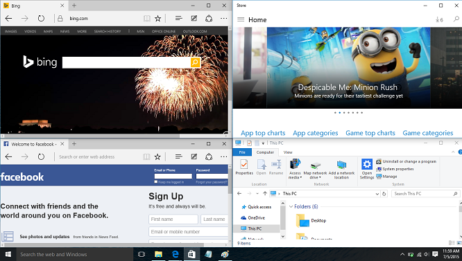Viewport: 462px width, 261px height.
Task: Click Uninstall or change a program
Action: [x=407, y=161]
